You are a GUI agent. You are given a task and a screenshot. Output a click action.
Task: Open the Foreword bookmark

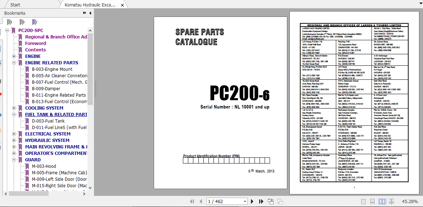click(35, 43)
